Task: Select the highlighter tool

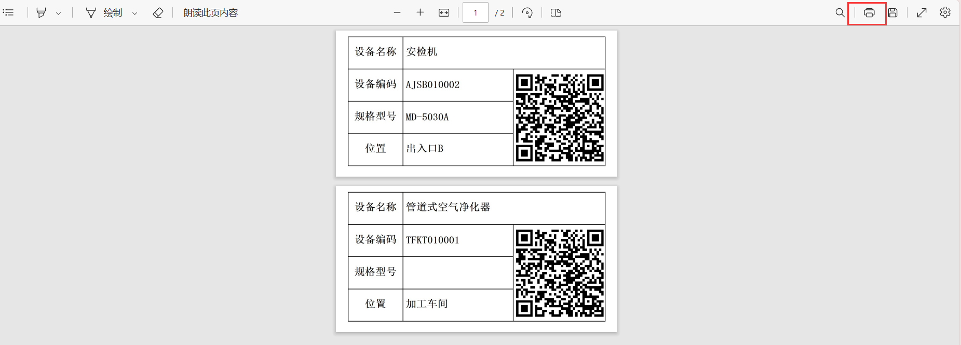Action: [41, 13]
